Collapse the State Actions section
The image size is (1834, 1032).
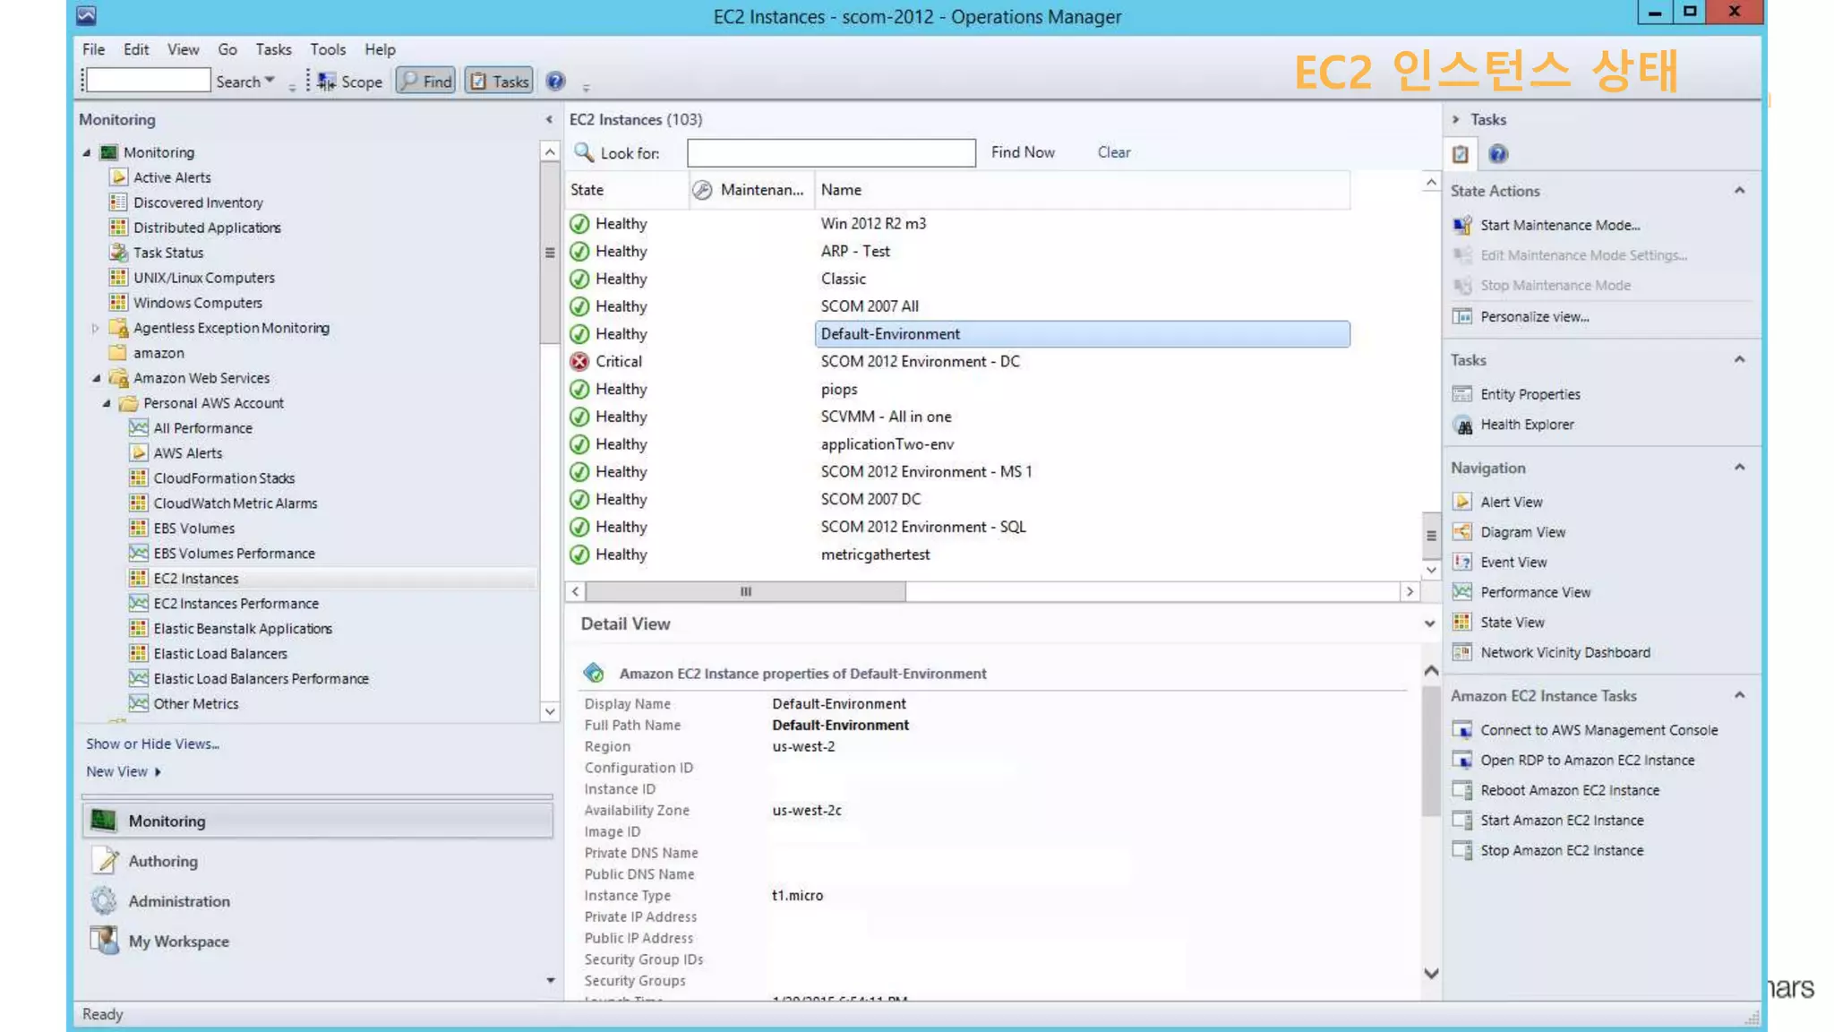[x=1739, y=190]
